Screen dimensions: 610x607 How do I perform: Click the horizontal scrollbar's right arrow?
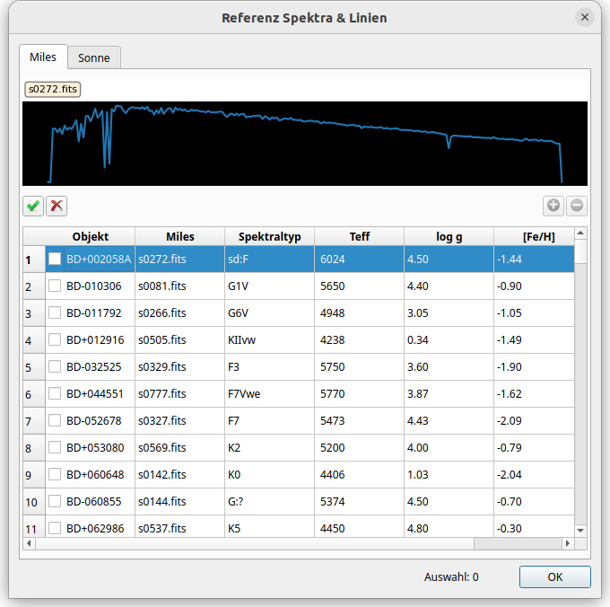[x=567, y=543]
